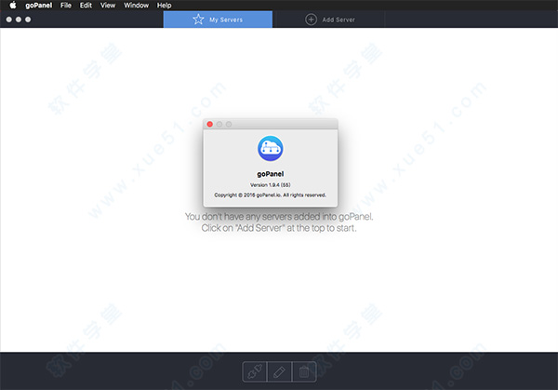Open the Edit menu

point(86,6)
